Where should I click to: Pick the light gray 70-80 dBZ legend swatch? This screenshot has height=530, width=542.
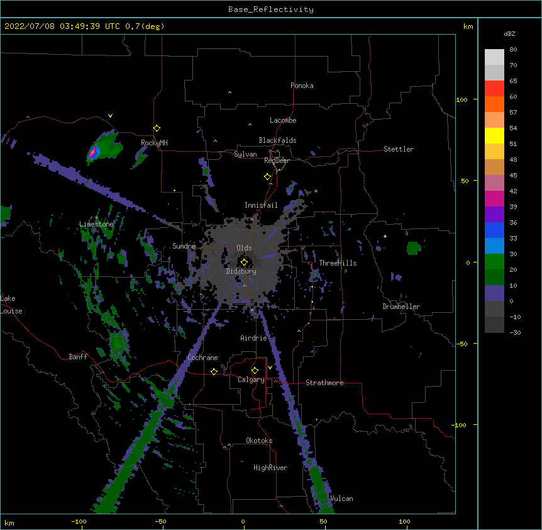click(x=494, y=57)
